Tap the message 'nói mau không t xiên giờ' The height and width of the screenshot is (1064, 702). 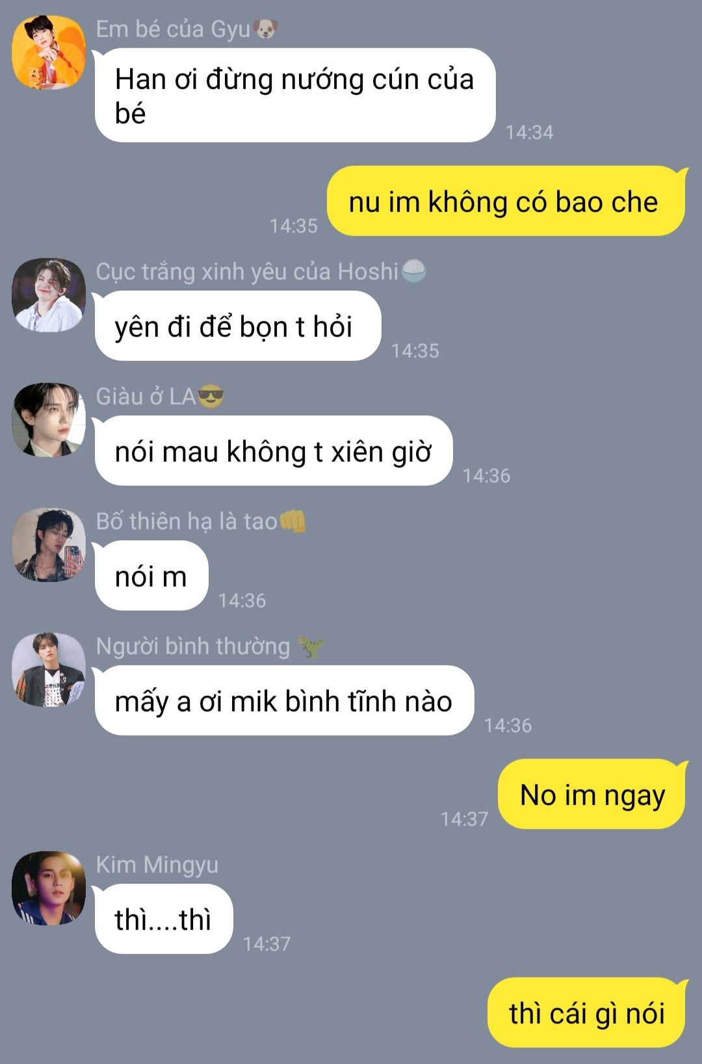pyautogui.click(x=274, y=451)
